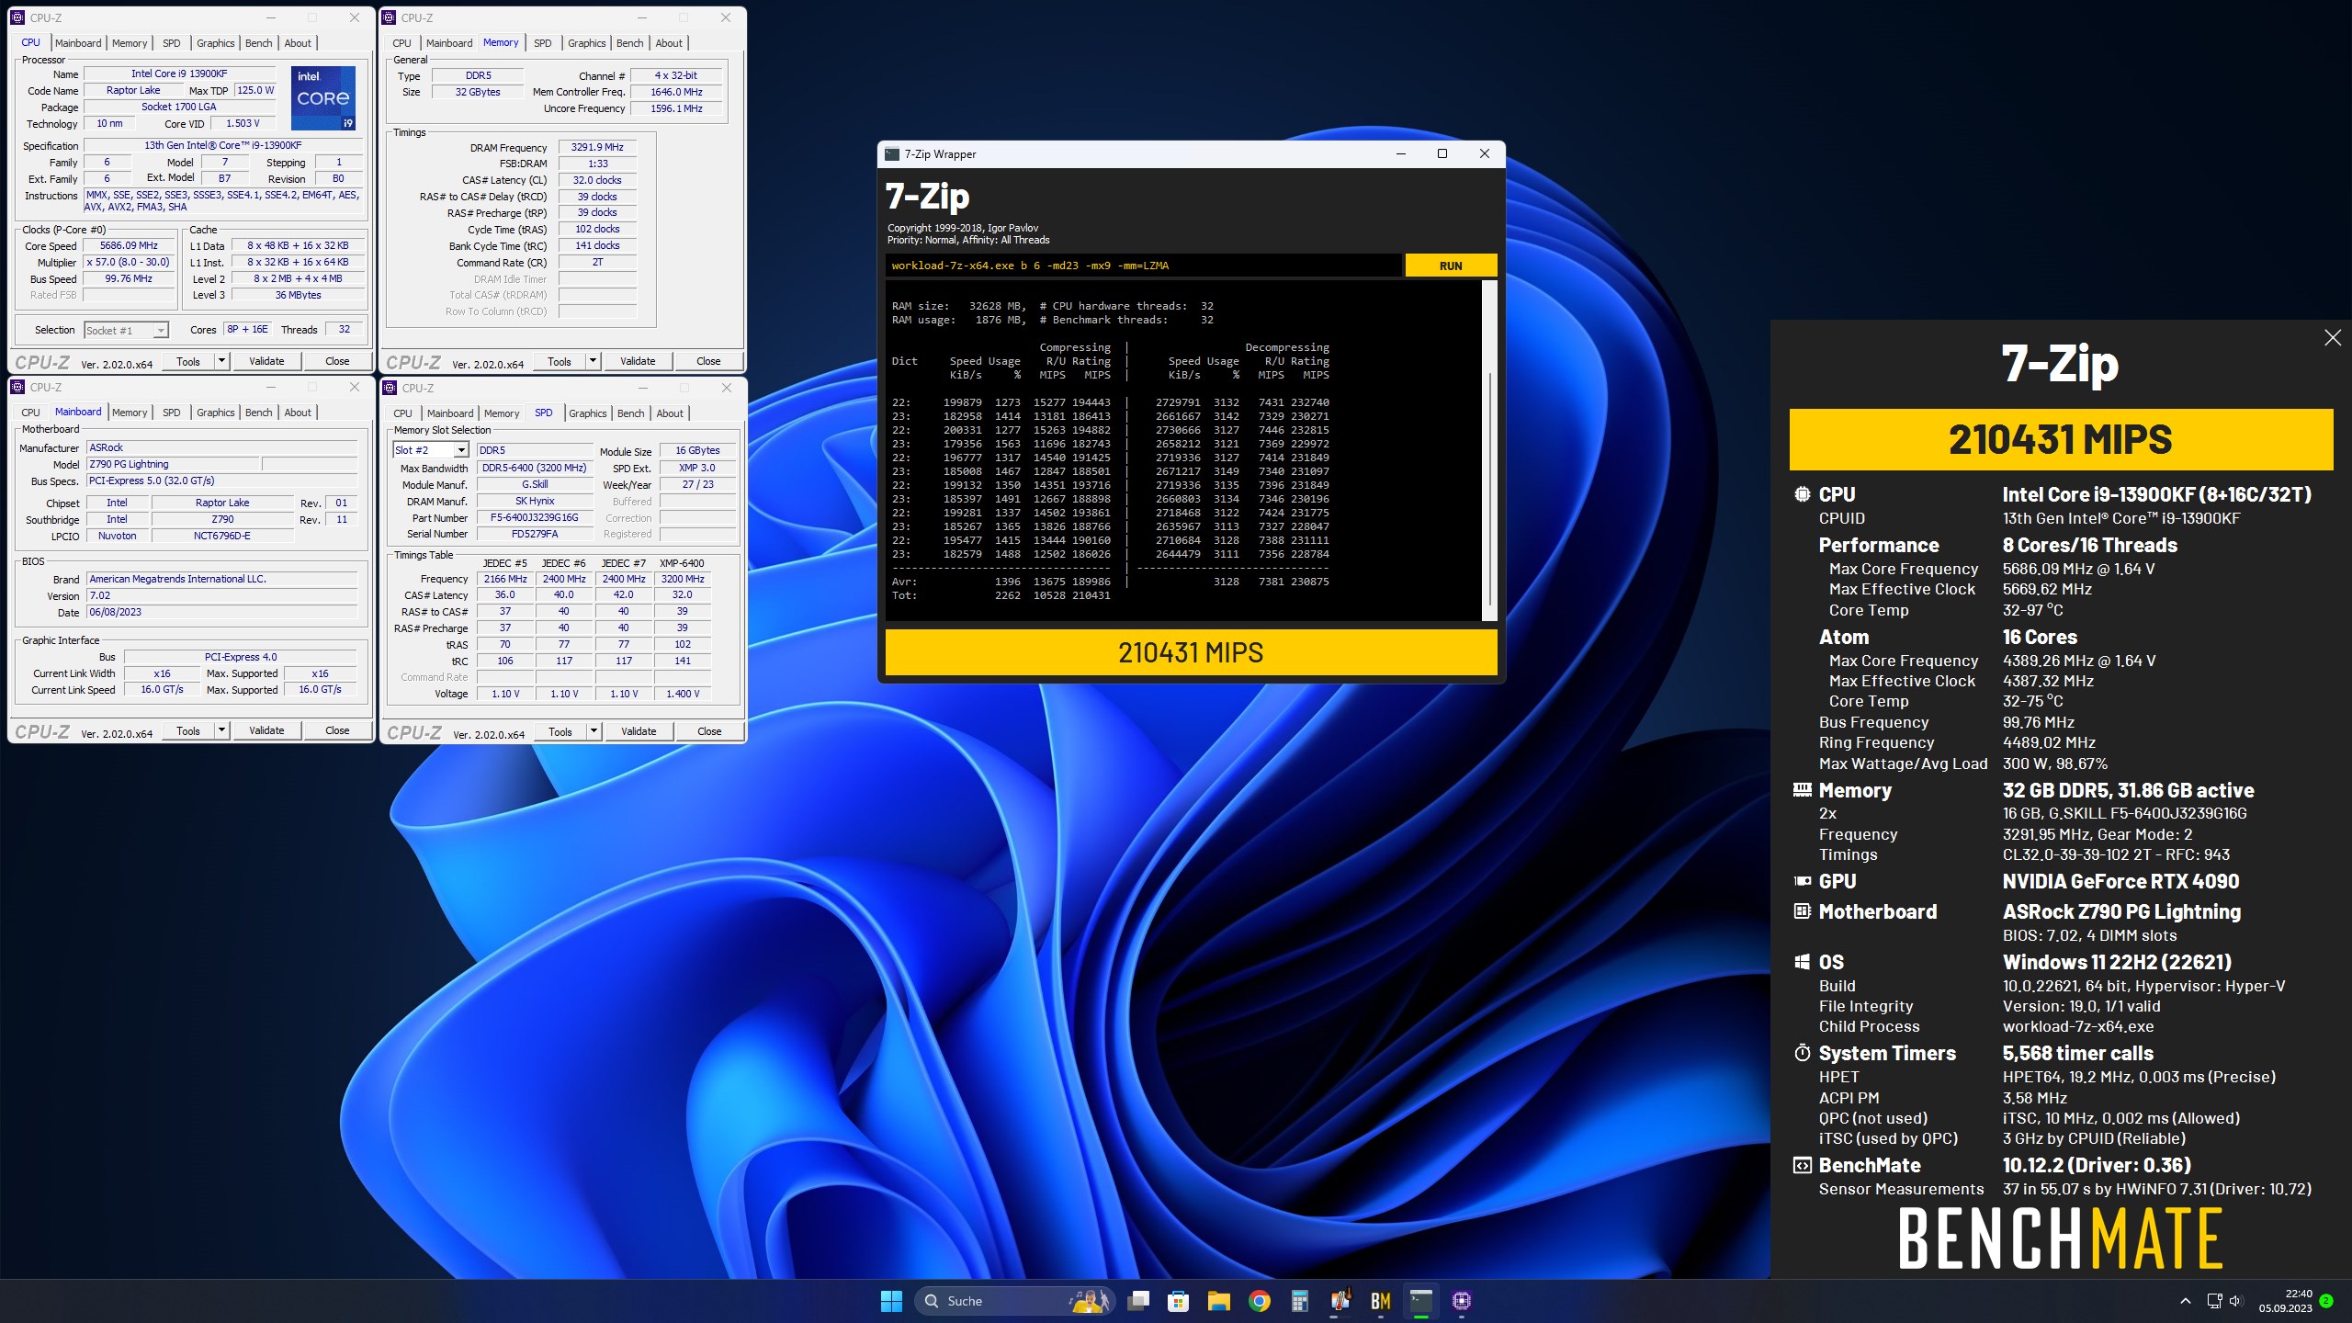The height and width of the screenshot is (1323, 2352).
Task: Expand Tools arrow in the SPD tab window
Action: click(x=594, y=731)
